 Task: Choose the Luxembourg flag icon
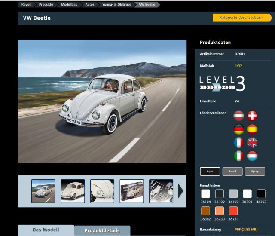[x=252, y=156]
